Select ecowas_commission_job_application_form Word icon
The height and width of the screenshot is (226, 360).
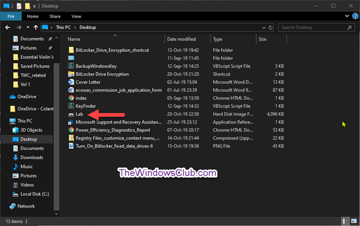coord(71,90)
